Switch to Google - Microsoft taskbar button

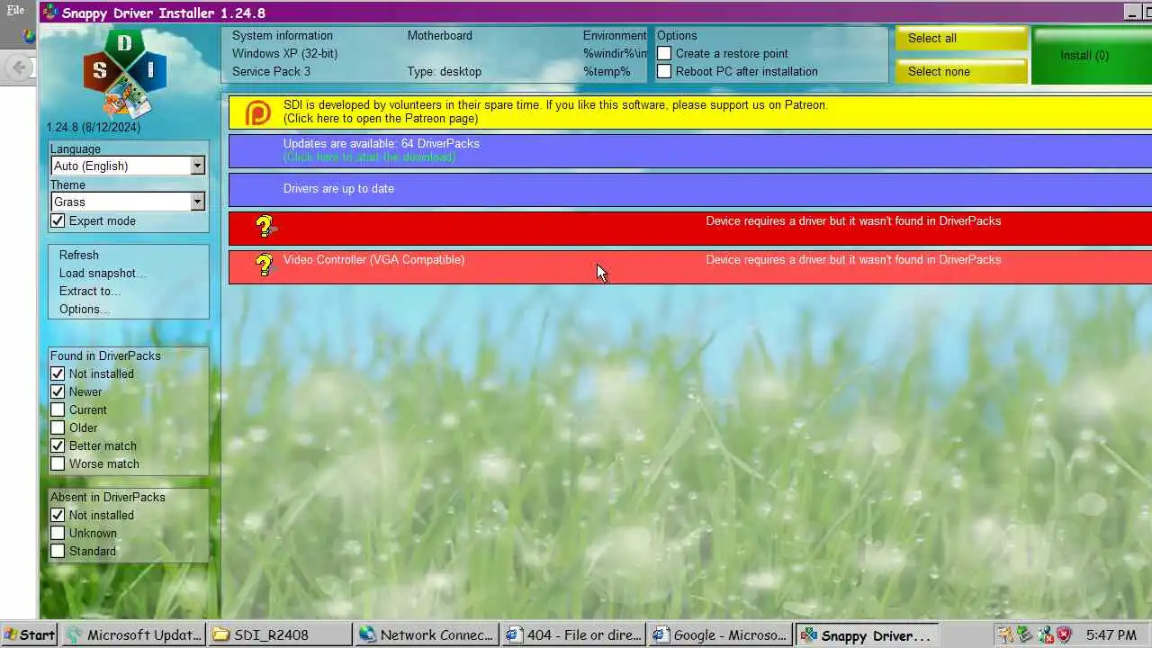720,634
